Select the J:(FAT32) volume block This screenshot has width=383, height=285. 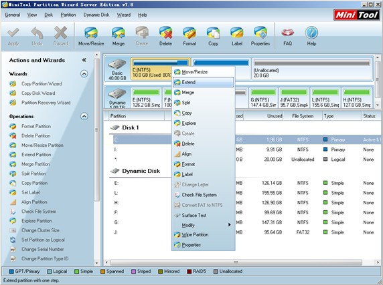point(294,99)
